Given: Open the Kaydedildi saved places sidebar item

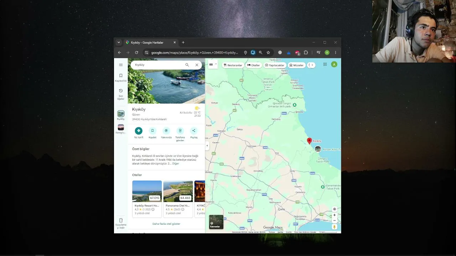Looking at the screenshot, I should pos(121,78).
